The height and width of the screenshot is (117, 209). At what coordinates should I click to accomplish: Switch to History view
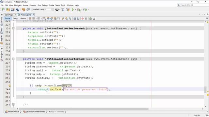point(23,19)
